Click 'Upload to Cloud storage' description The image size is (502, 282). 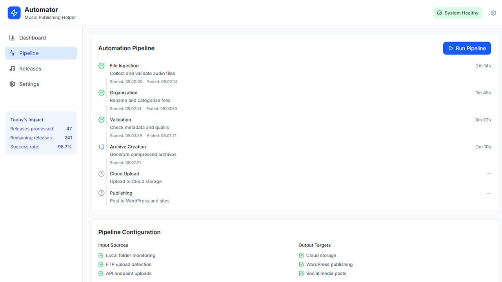(136, 181)
